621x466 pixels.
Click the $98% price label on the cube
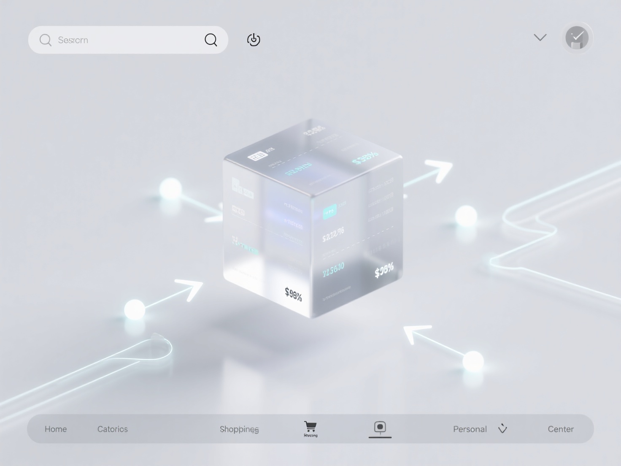tap(293, 294)
